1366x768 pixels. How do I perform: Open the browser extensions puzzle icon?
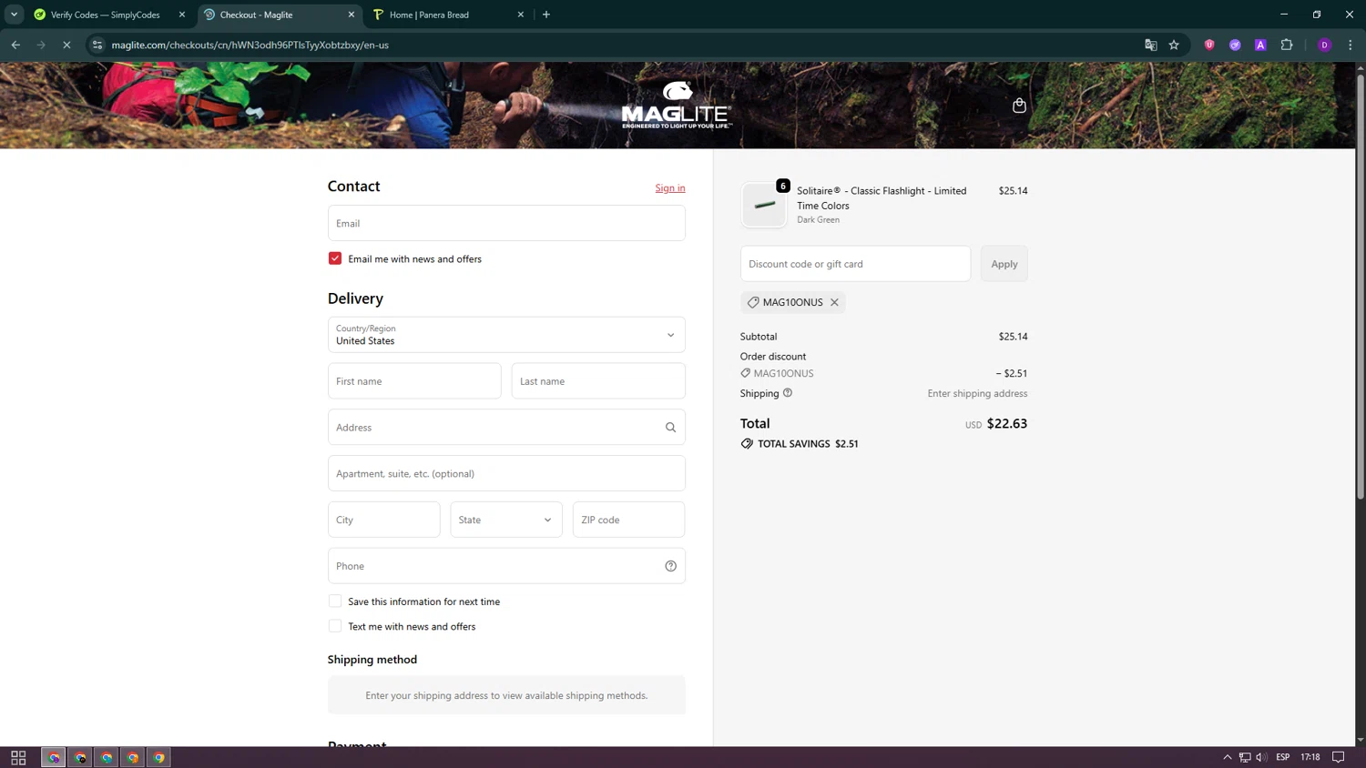click(1286, 45)
